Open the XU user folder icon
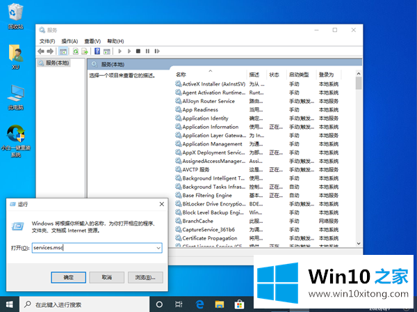The image size is (417, 312). click(15, 56)
